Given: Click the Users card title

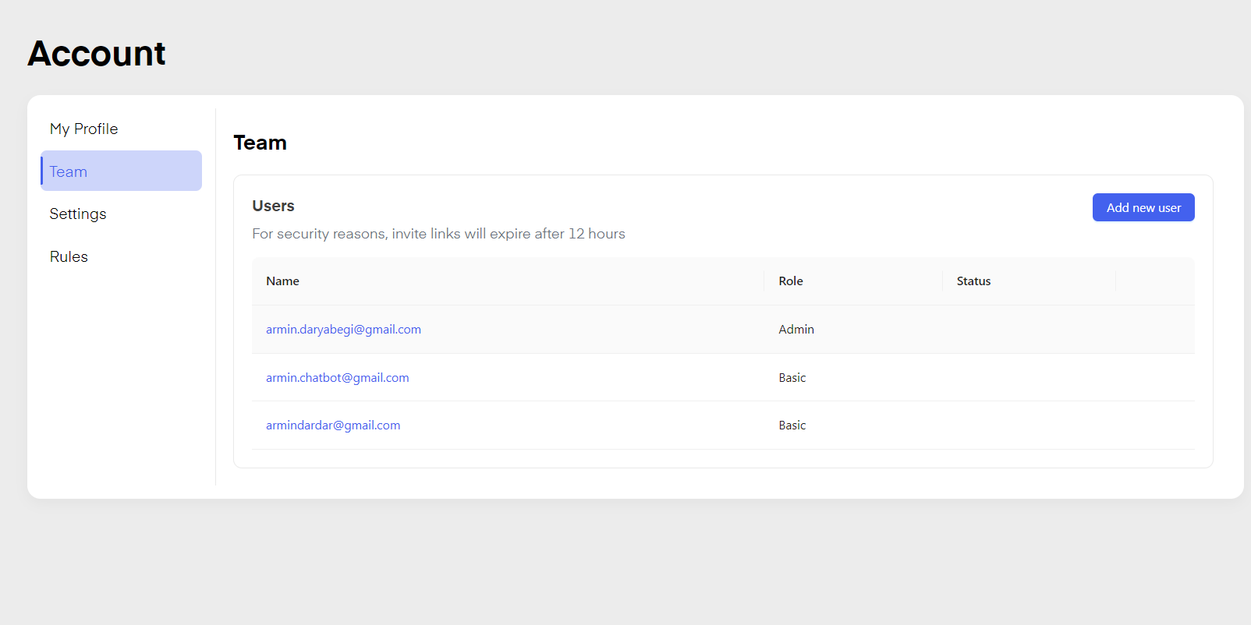Looking at the screenshot, I should click(x=273, y=206).
